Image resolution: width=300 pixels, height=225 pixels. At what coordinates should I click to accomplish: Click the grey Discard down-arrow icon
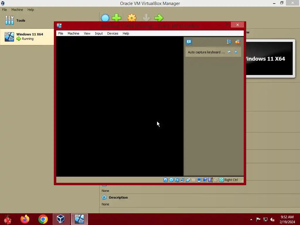click(146, 18)
